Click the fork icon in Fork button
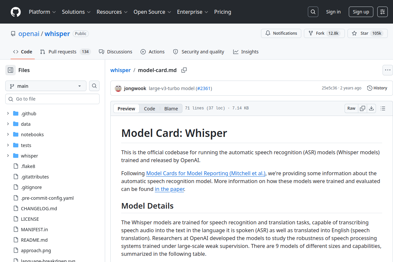The image size is (393, 262). [311, 33]
